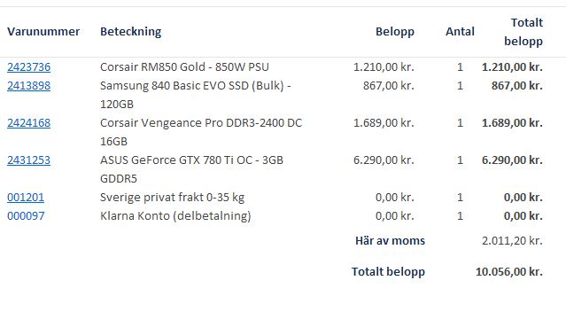The height and width of the screenshot is (335, 566).
Task: Open product link 2431253
Action: (x=29, y=160)
